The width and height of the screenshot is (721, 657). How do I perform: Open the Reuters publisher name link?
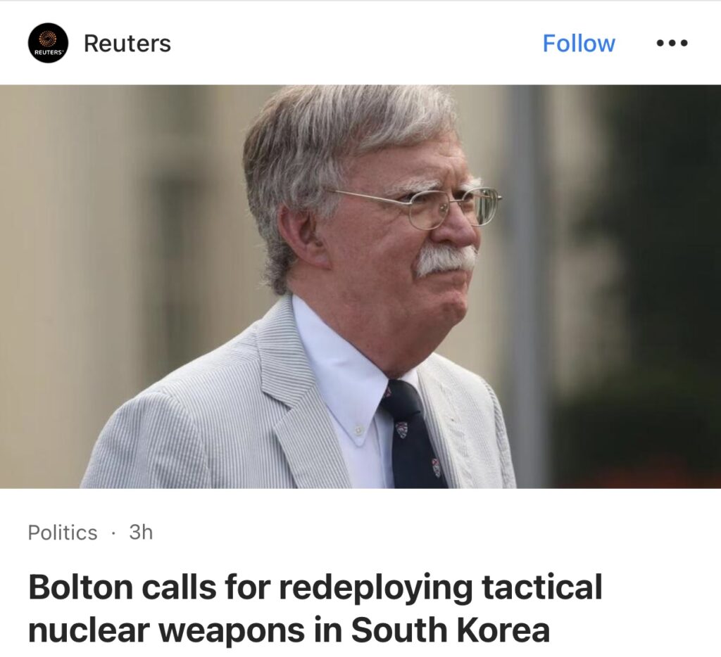click(127, 44)
